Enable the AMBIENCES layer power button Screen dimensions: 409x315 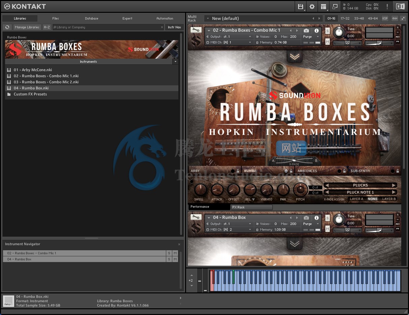[339, 171]
